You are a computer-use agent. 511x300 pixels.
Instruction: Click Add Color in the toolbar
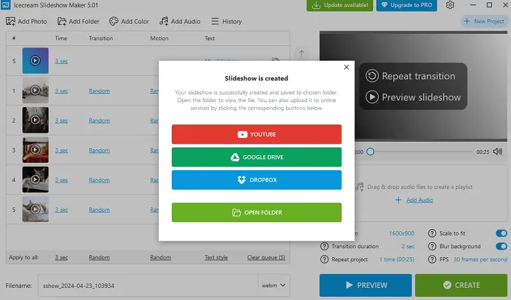[129, 22]
